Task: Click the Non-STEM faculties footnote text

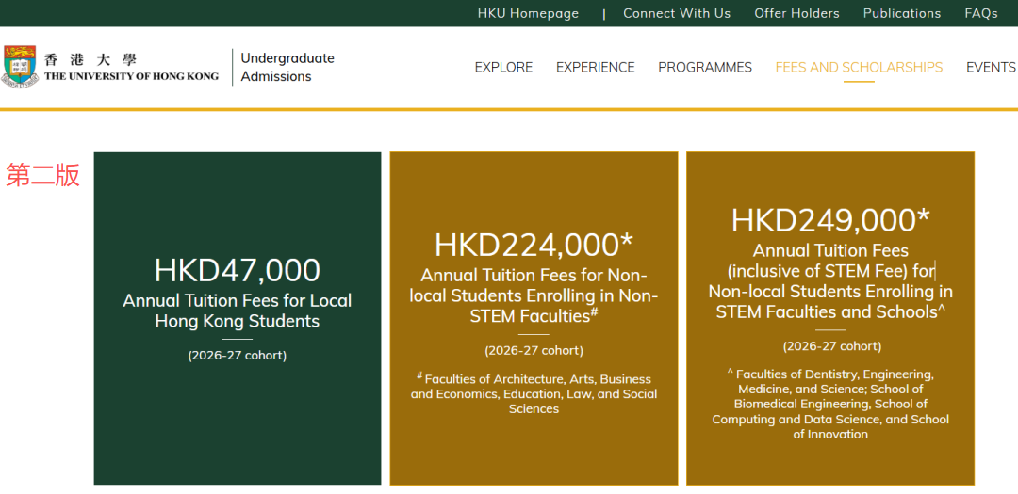Action: [x=534, y=393]
